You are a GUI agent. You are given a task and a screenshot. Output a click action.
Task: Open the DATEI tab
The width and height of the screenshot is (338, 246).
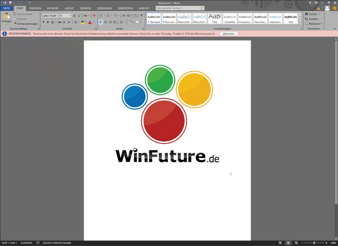[7, 8]
